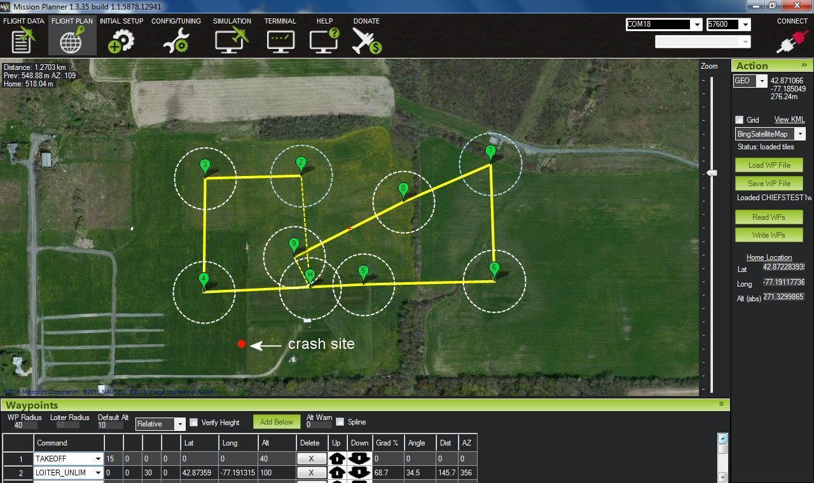The image size is (814, 483).
Task: Move waypoint 1 up with arrow
Action: [x=336, y=458]
